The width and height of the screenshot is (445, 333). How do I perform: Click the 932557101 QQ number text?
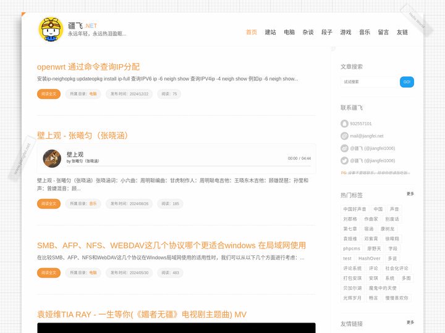(361, 124)
